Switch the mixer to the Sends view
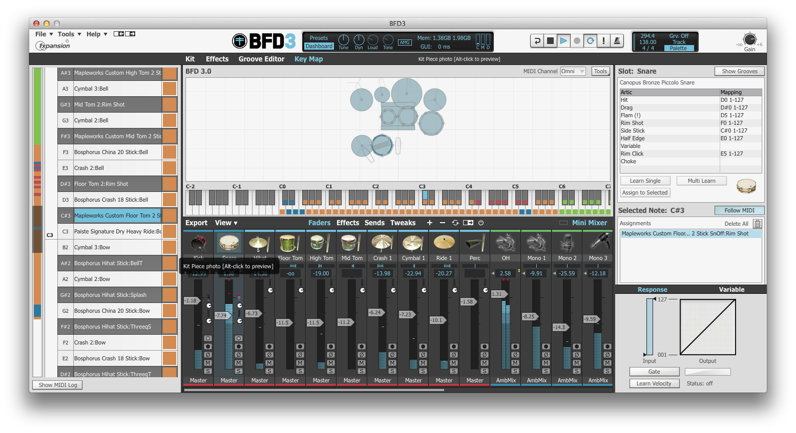This screenshot has height=433, width=796. [x=374, y=223]
